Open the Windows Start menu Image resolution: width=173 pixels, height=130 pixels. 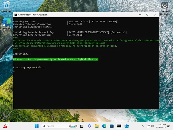click(x=37, y=126)
